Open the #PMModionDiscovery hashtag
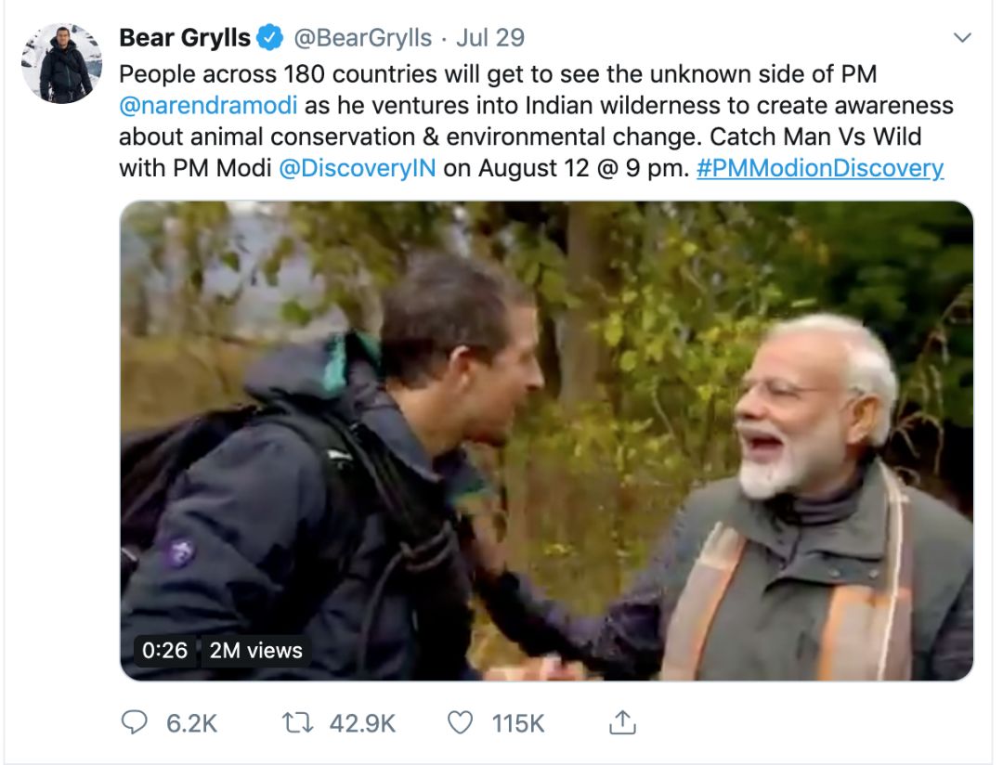 point(820,168)
